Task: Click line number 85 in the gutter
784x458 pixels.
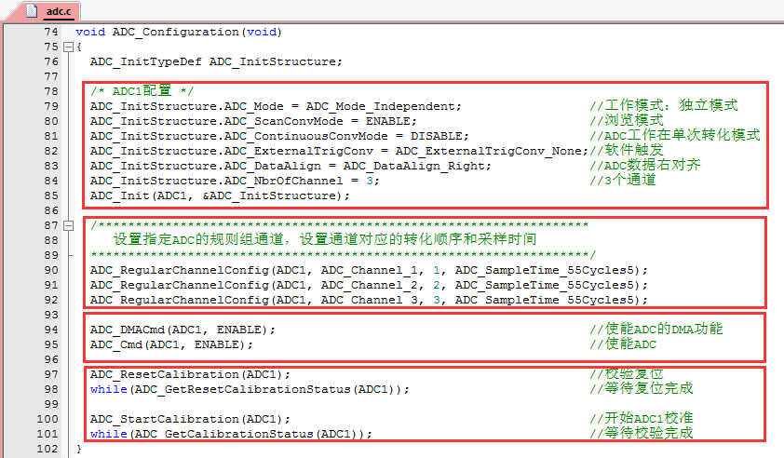Action: (50, 195)
